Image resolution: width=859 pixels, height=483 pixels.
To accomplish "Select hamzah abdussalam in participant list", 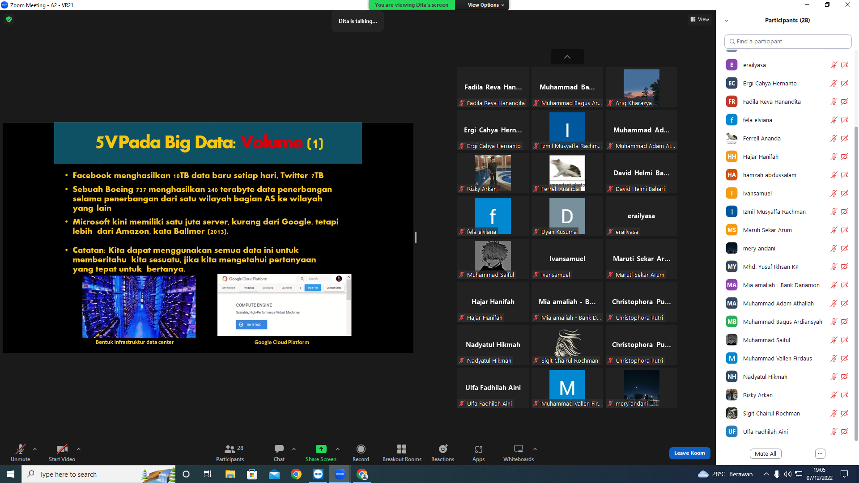I will (787, 175).
